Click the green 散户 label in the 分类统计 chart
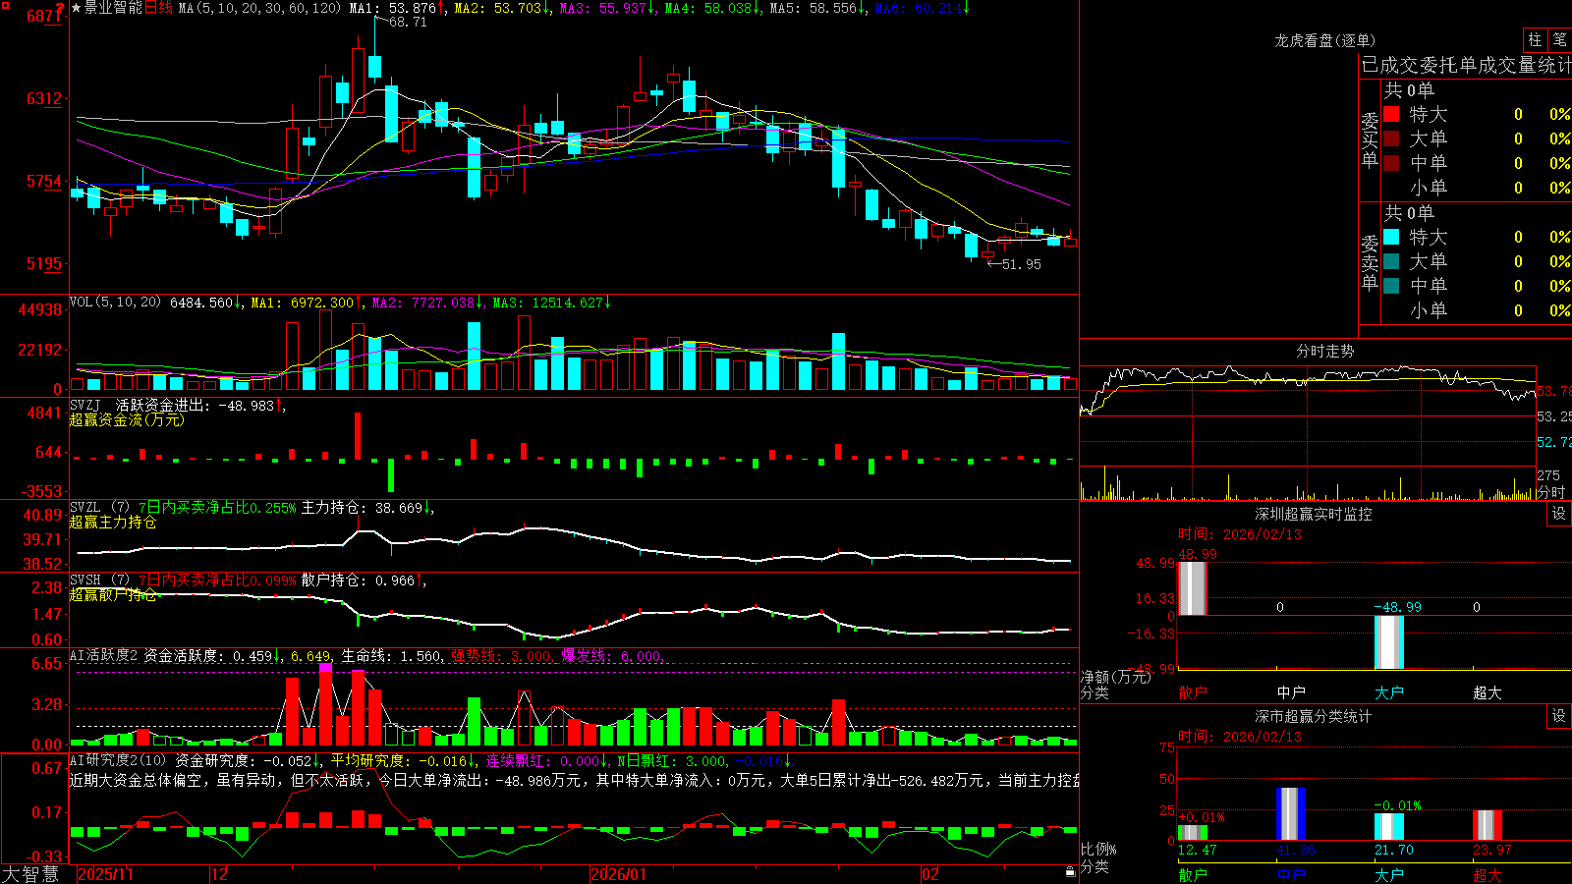 [x=1192, y=874]
